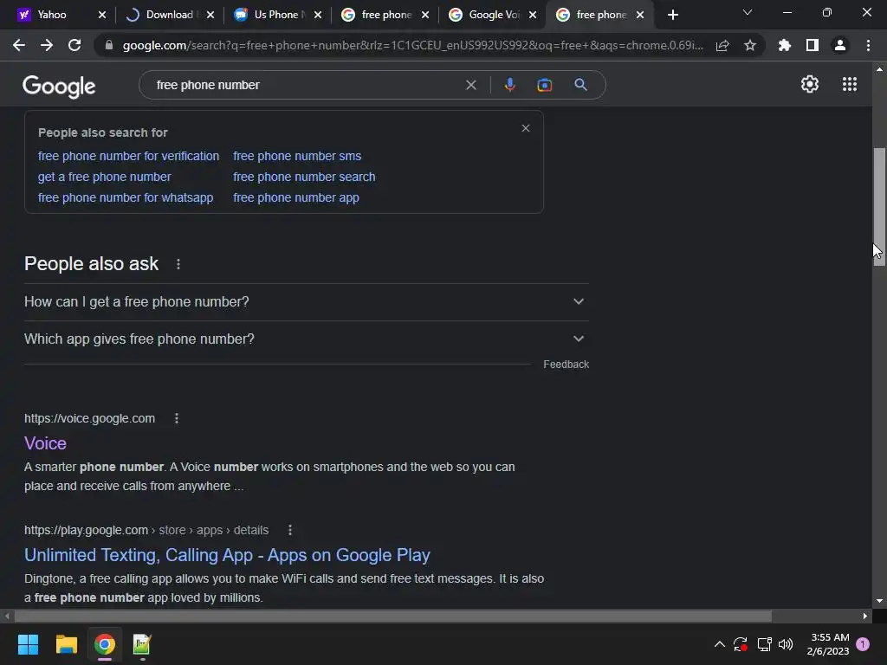Screen dimensions: 887x665
Task: Open Google quick settings gear
Action: (810, 84)
